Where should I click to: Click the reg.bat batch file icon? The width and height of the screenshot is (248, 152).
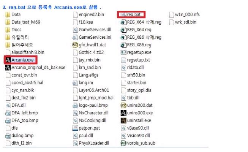[x=123, y=14]
